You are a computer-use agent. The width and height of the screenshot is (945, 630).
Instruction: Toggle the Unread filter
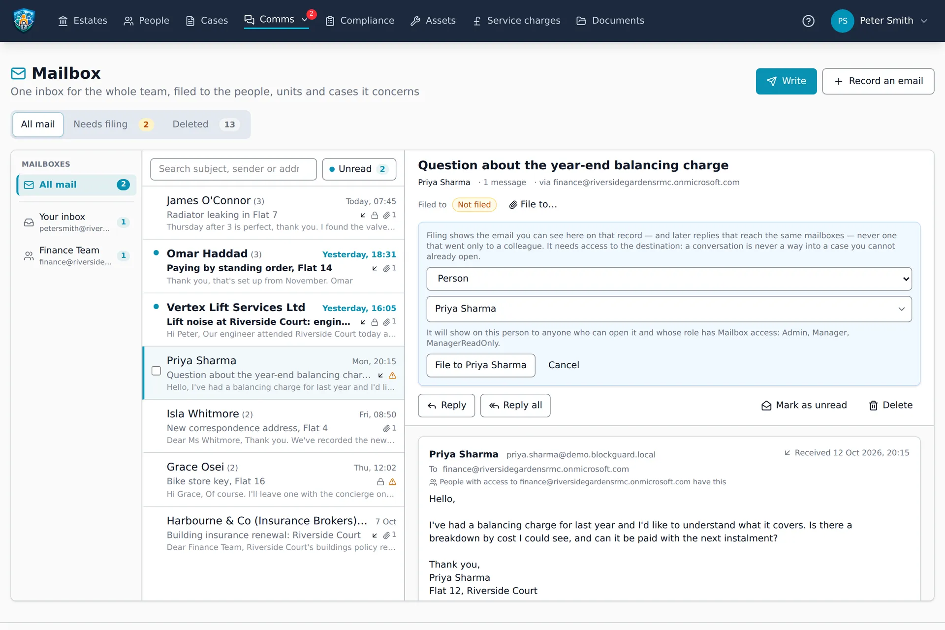pos(359,169)
